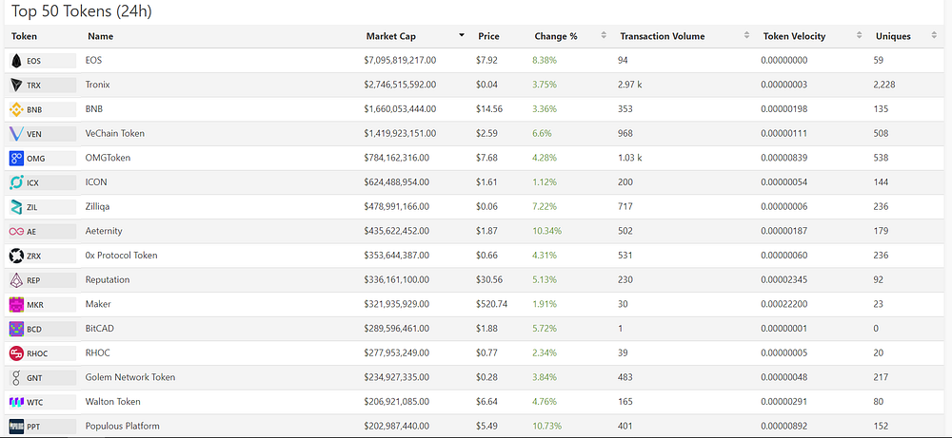Click the VeChain VEN logo icon
This screenshot has width=952, height=438.
coord(16,134)
